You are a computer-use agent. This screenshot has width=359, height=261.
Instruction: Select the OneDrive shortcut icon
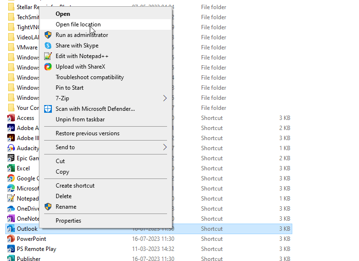(x=11, y=209)
